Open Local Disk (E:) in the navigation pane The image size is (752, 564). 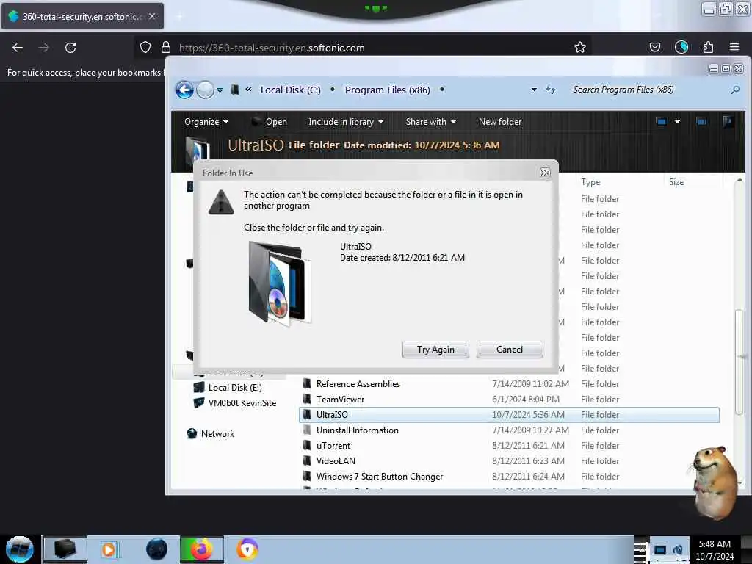[x=235, y=388]
